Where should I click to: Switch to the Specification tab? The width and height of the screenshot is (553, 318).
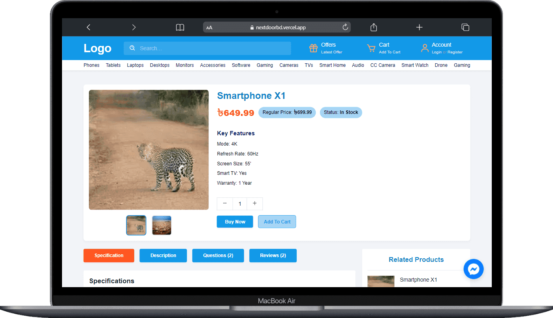click(109, 256)
